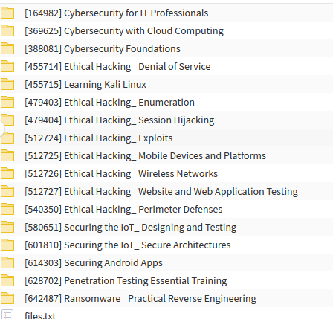
Task: Select folder icon of Ethical Hacking_ Exploits
Action: (7, 138)
